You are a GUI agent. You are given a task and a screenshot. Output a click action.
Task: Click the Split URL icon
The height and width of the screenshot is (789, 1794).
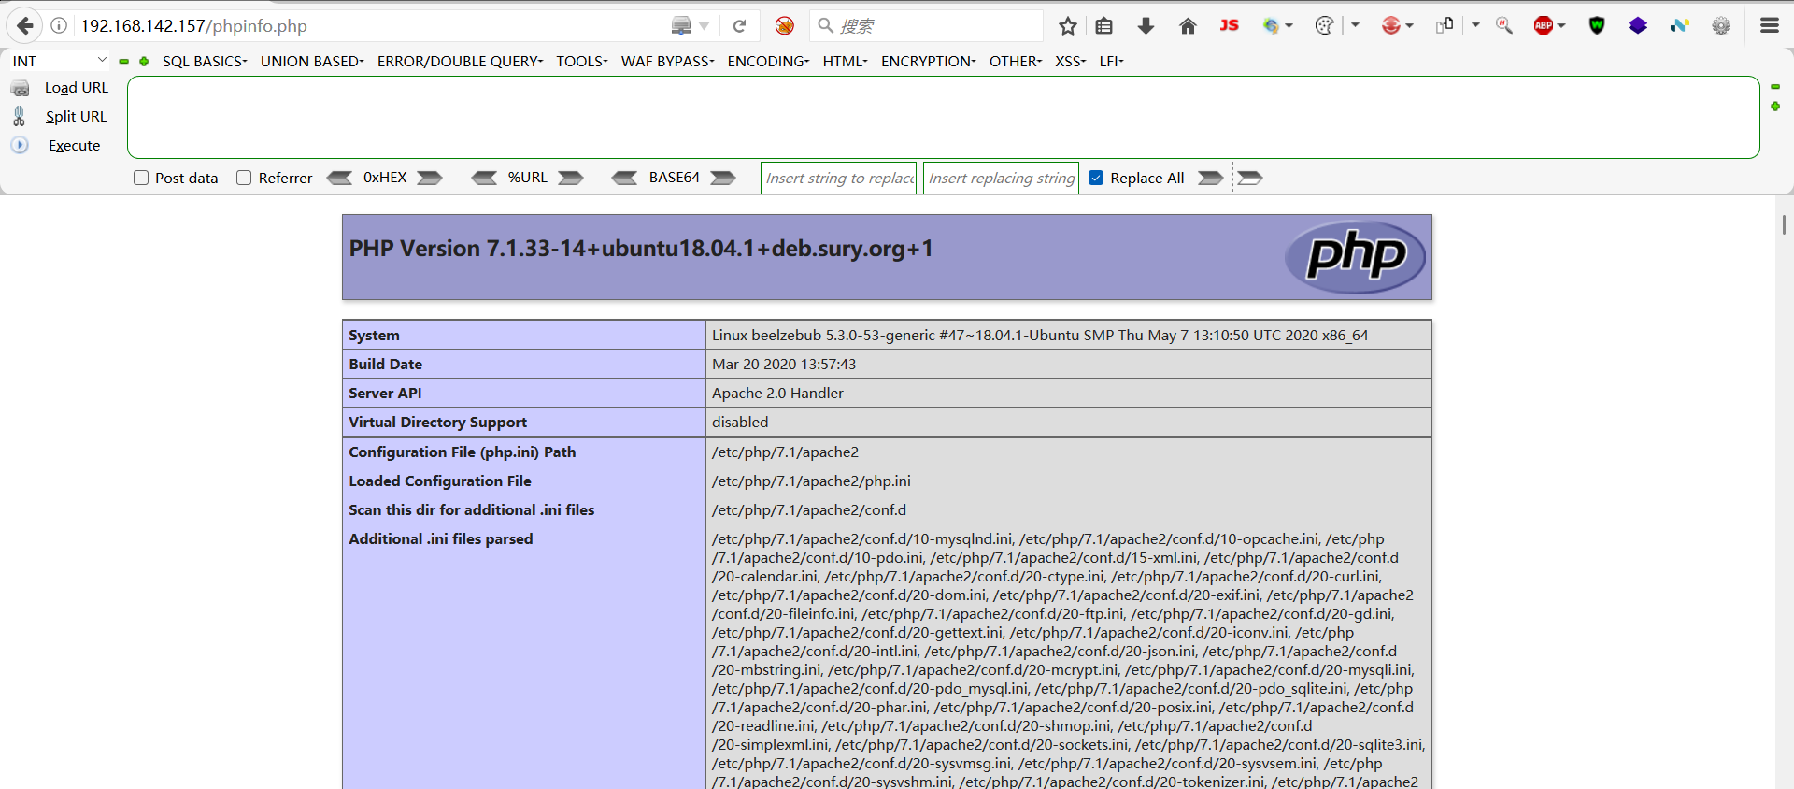(x=20, y=117)
